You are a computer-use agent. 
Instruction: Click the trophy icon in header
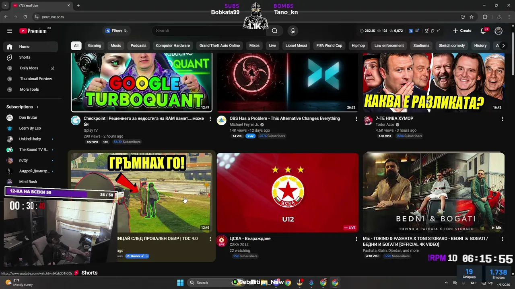[x=427, y=31]
